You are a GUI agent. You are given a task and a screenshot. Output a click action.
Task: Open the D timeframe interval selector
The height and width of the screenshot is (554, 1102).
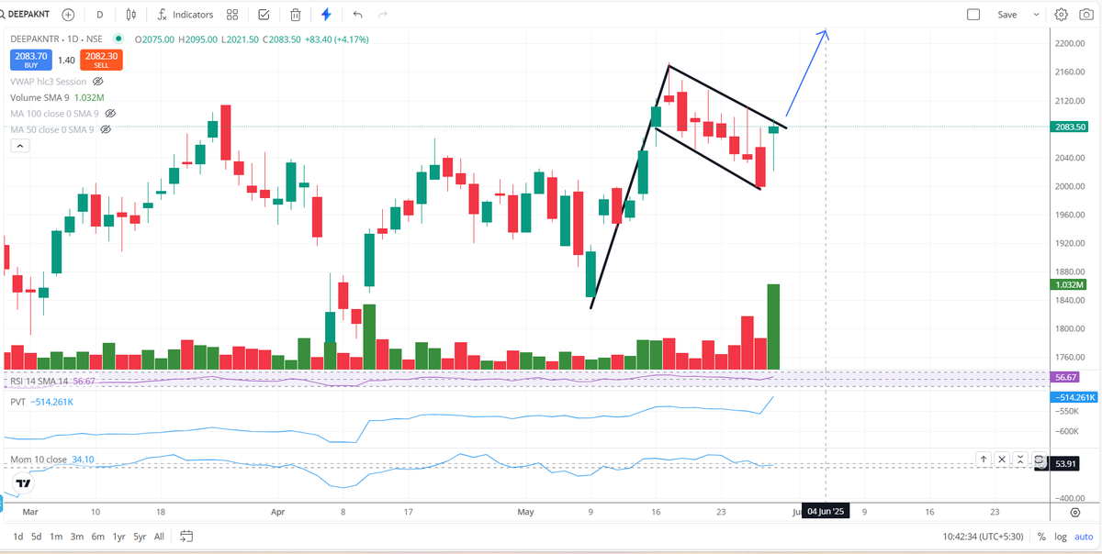(99, 15)
